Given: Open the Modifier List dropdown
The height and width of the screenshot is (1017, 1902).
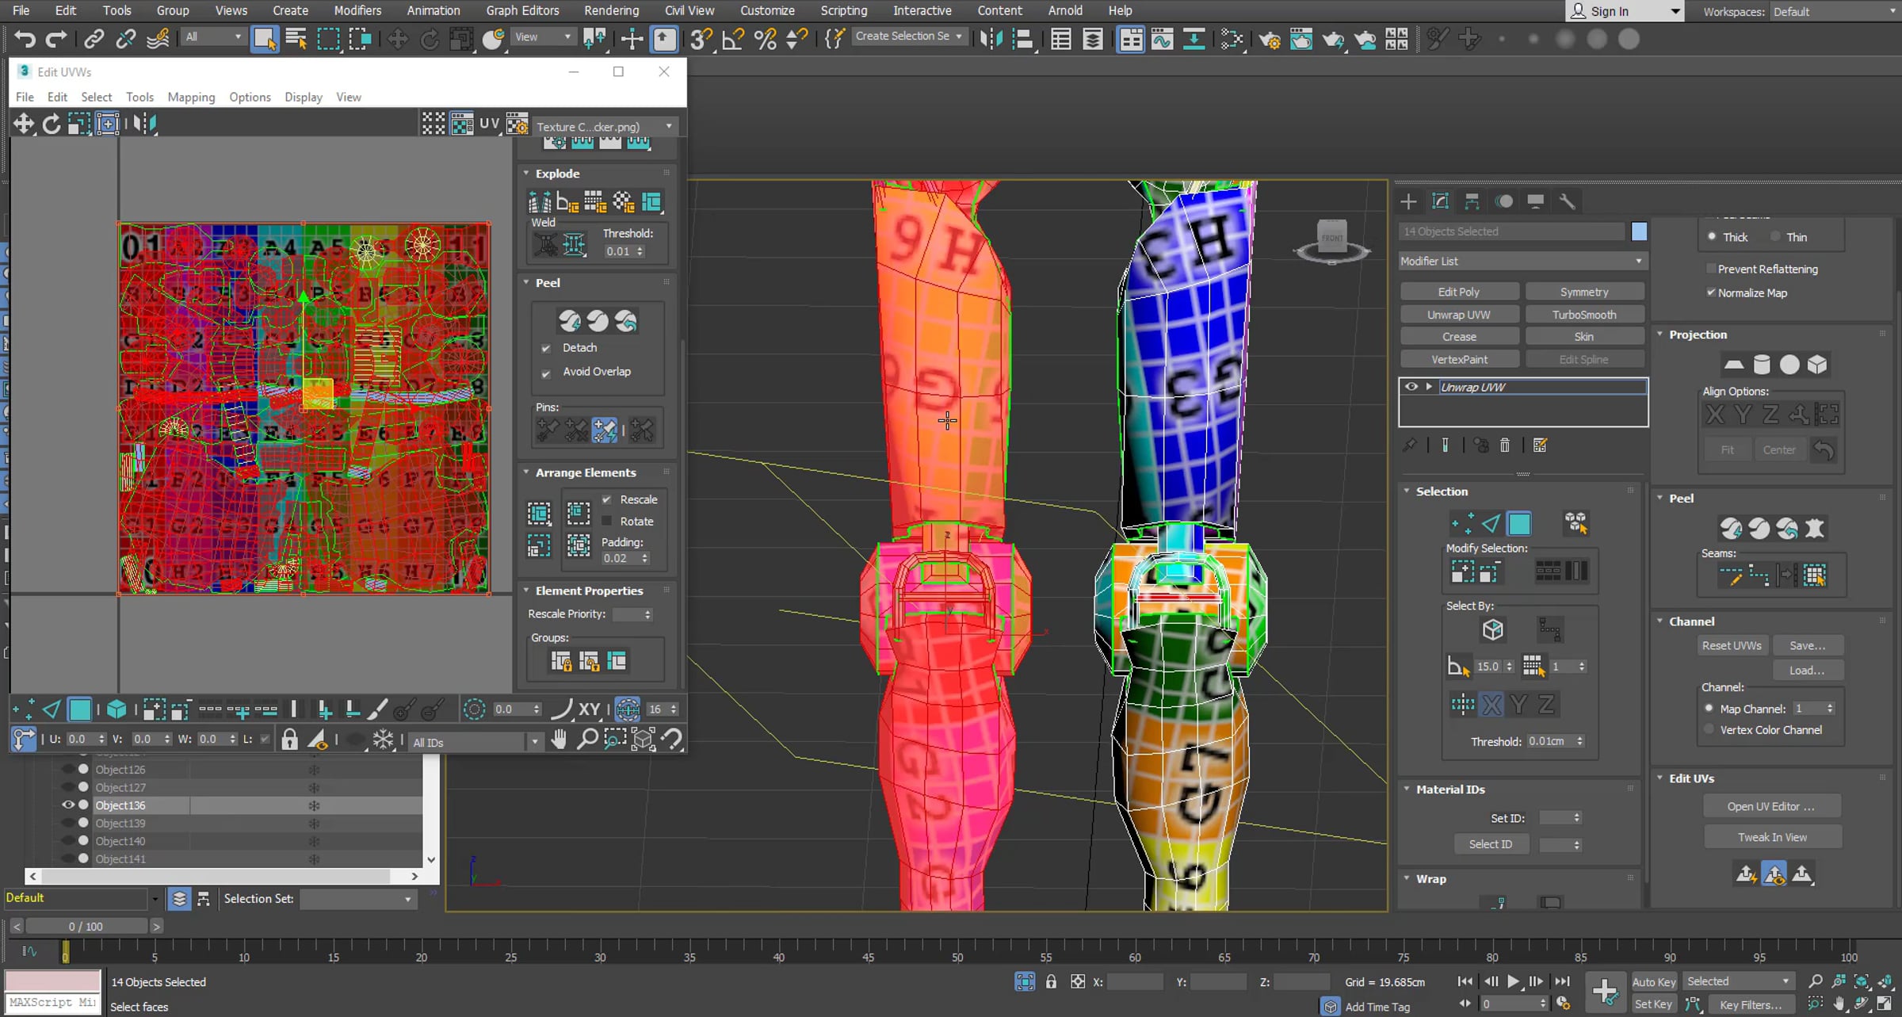Looking at the screenshot, I should pyautogui.click(x=1521, y=261).
